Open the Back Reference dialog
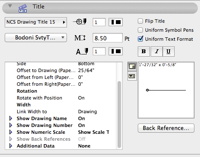This screenshot has width=200, height=157. [166, 128]
